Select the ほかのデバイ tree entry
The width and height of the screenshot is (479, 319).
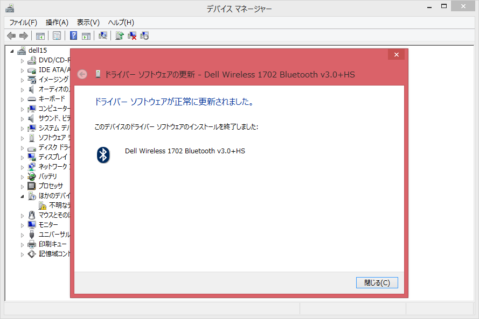[x=54, y=196]
